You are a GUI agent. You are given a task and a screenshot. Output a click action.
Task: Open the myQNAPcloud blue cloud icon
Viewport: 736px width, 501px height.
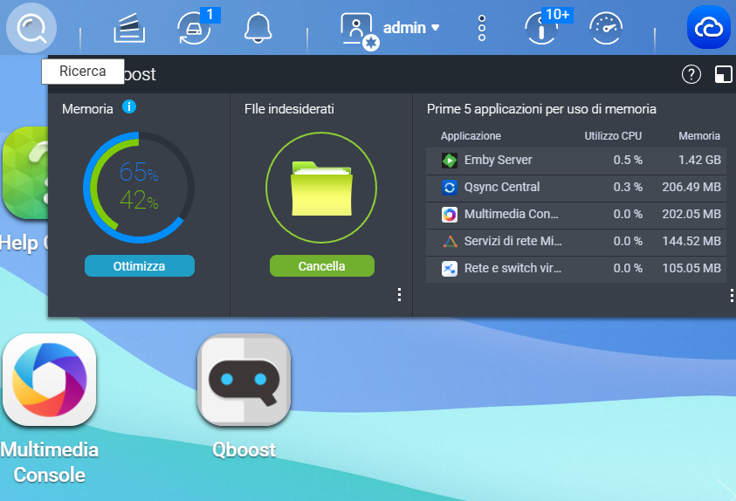[x=709, y=27]
